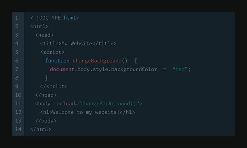
Task: Click the 'document' keyword on line 7
Action: 62,69
